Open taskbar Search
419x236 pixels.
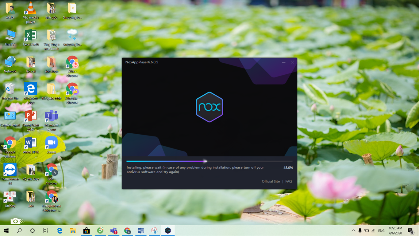[19, 230]
